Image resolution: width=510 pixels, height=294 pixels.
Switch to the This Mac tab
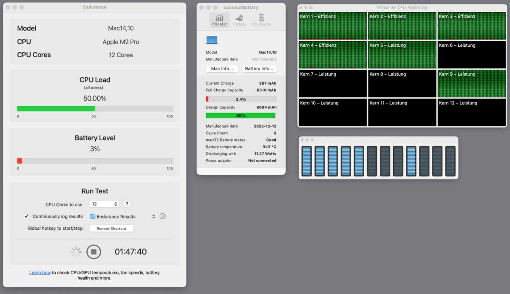219,20
